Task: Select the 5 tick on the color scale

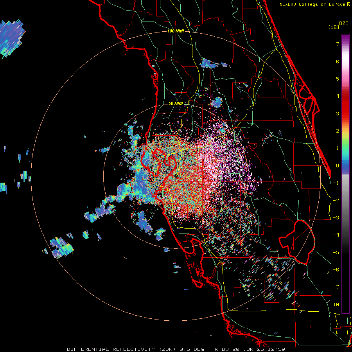Action: 338,79
